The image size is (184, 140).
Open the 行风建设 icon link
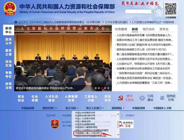tap(146, 98)
